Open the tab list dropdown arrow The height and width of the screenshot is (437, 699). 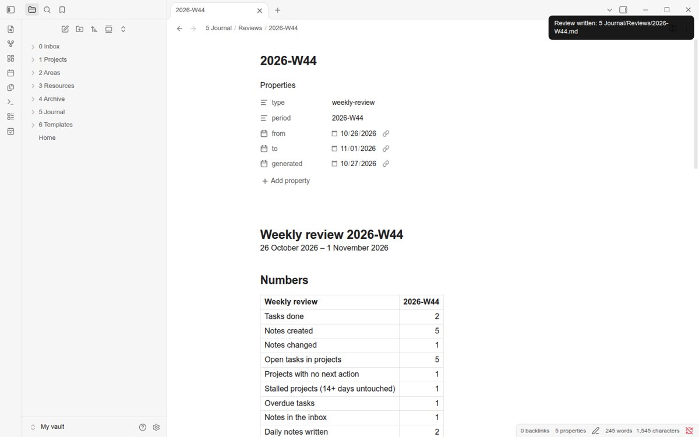[609, 10]
